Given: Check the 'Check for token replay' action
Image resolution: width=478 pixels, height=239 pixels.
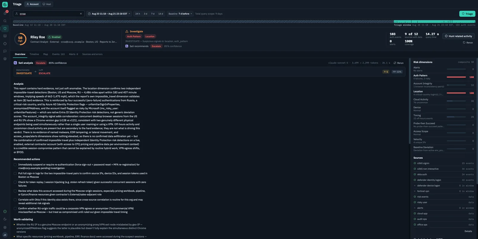Looking at the screenshot, I should (15, 182).
